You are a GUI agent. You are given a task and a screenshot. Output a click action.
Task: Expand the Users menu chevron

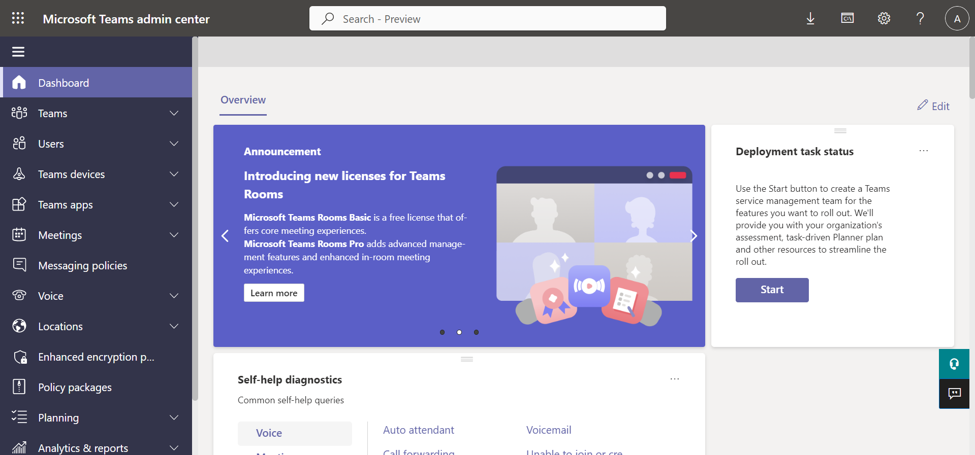174,143
